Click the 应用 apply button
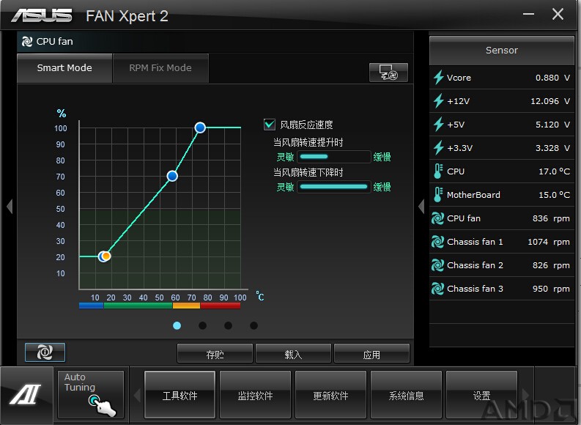 tap(371, 353)
